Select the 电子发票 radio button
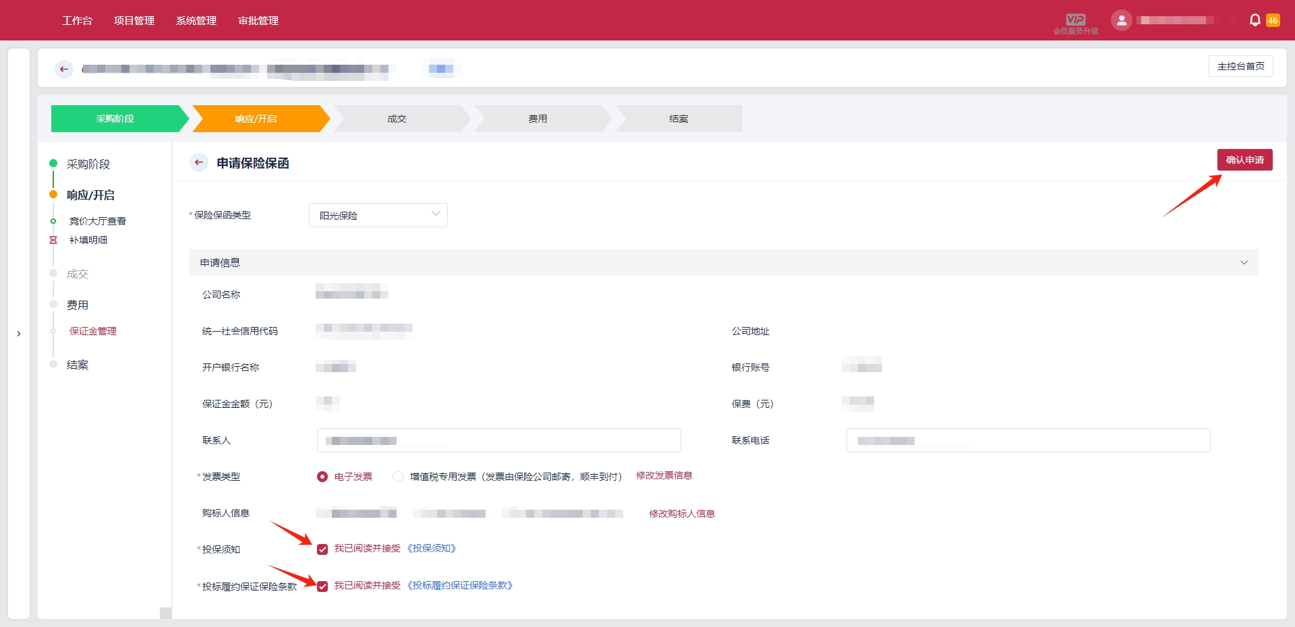The width and height of the screenshot is (1295, 627). (x=322, y=477)
